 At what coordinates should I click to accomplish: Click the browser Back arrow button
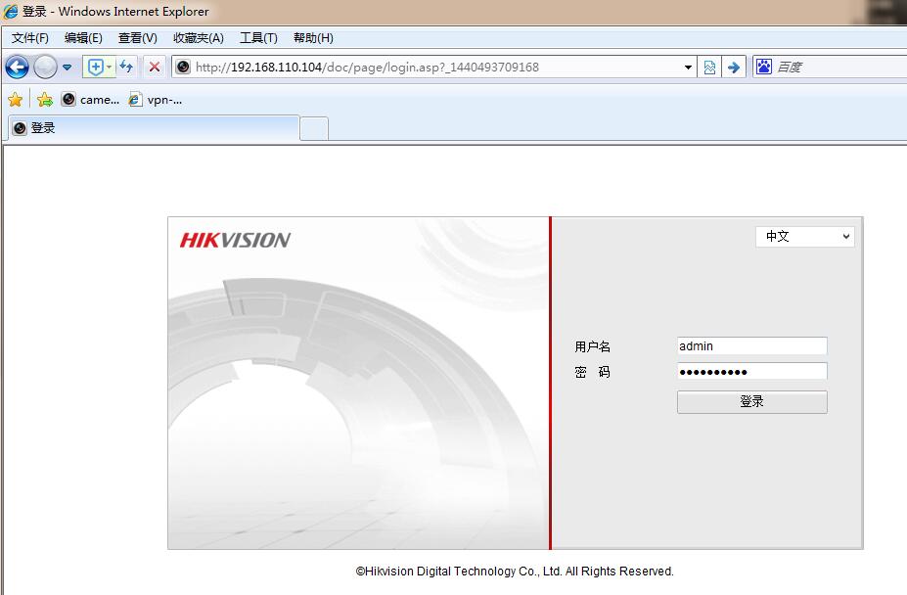pos(18,68)
